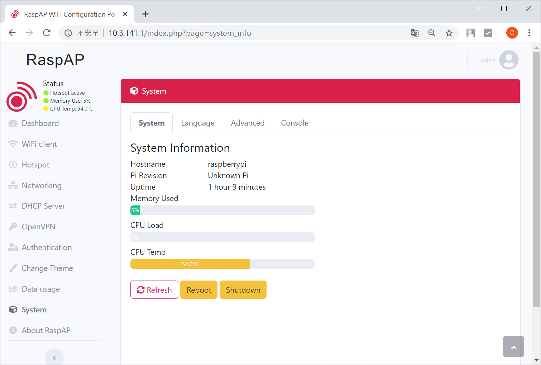The width and height of the screenshot is (541, 365).
Task: Click the admin username label
Action: [488, 60]
